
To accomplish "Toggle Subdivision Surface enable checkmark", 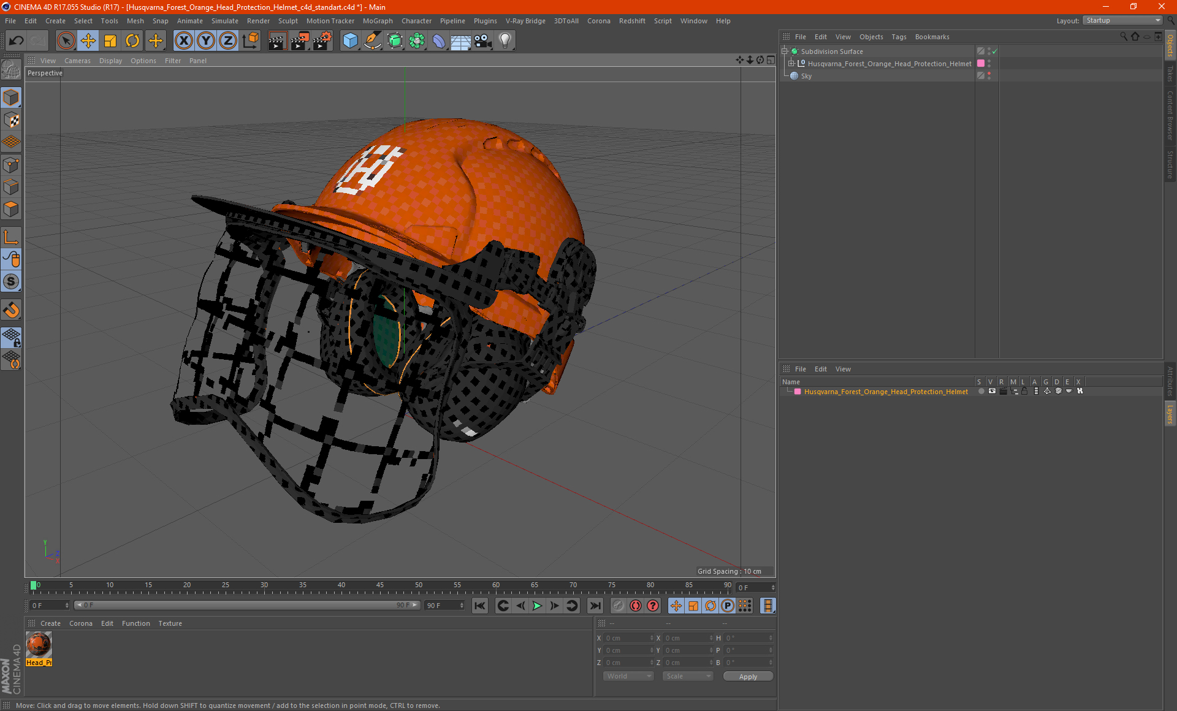I will (995, 51).
